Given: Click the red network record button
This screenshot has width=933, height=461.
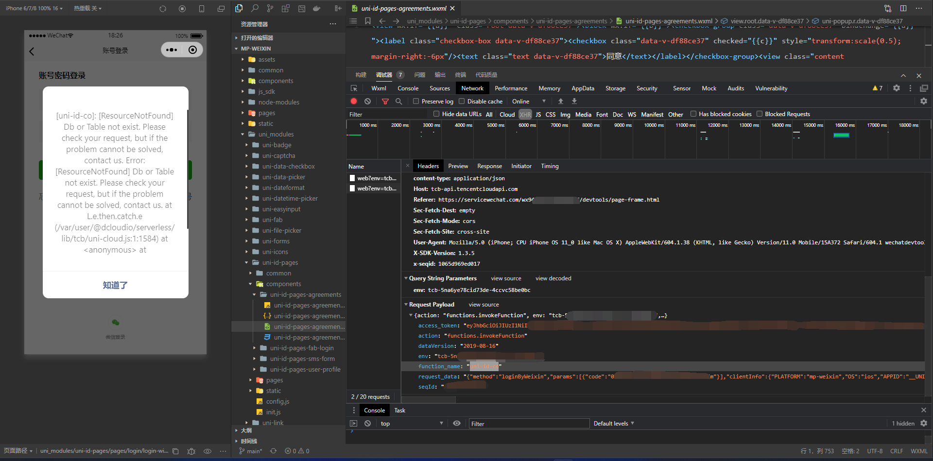Looking at the screenshot, I should point(354,101).
